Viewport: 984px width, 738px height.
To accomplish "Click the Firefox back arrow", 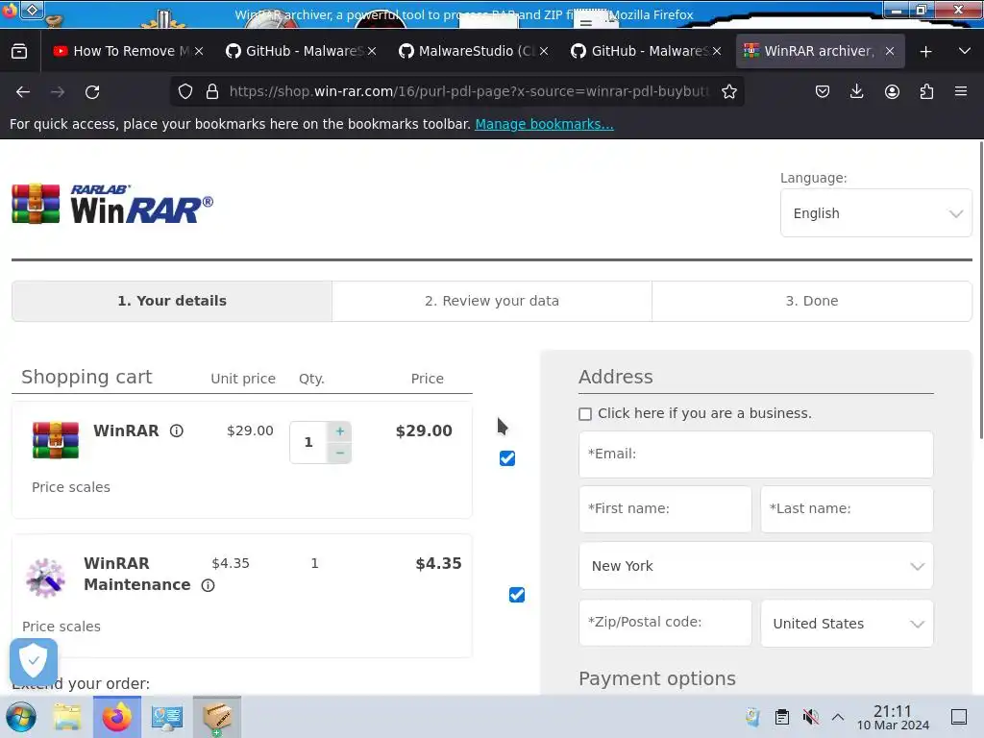I will (23, 91).
